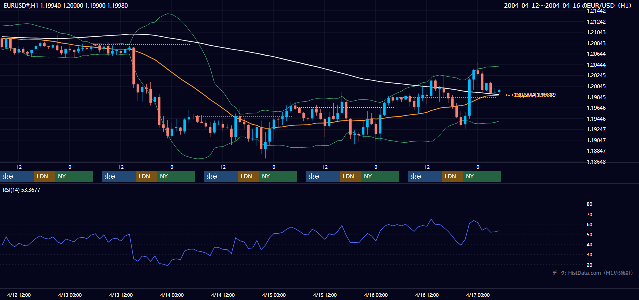639x300 pixels.
Task: Click the overlapping SMA value label near 1.19889
Action: pos(530,95)
